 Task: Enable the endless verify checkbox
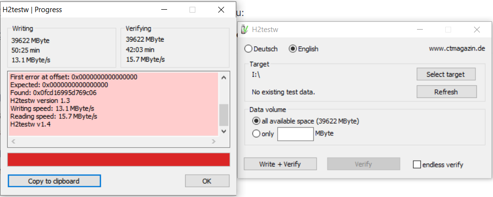[x=438, y=164]
